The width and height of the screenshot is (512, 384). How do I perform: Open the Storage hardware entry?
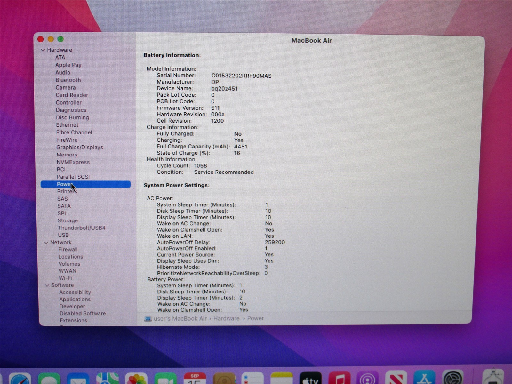tap(68, 220)
